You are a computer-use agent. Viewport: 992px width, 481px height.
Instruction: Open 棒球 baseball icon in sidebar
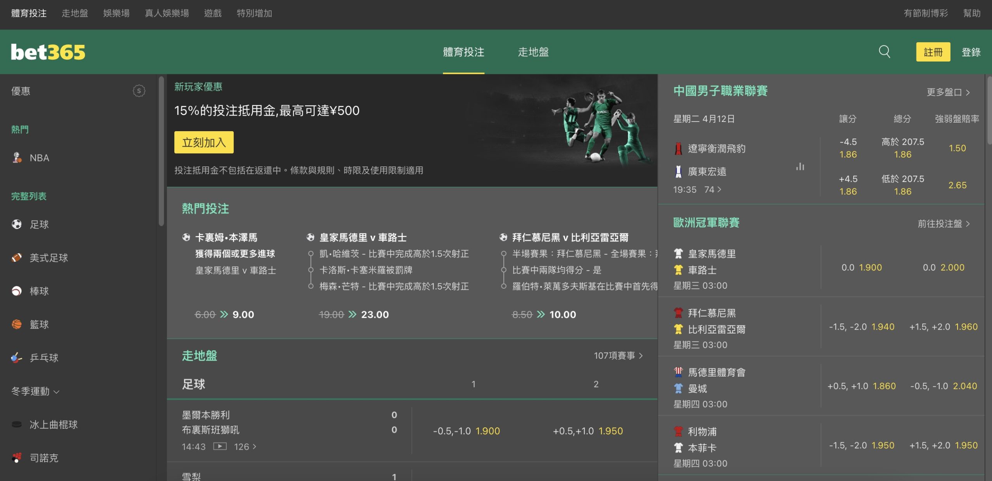[17, 291]
